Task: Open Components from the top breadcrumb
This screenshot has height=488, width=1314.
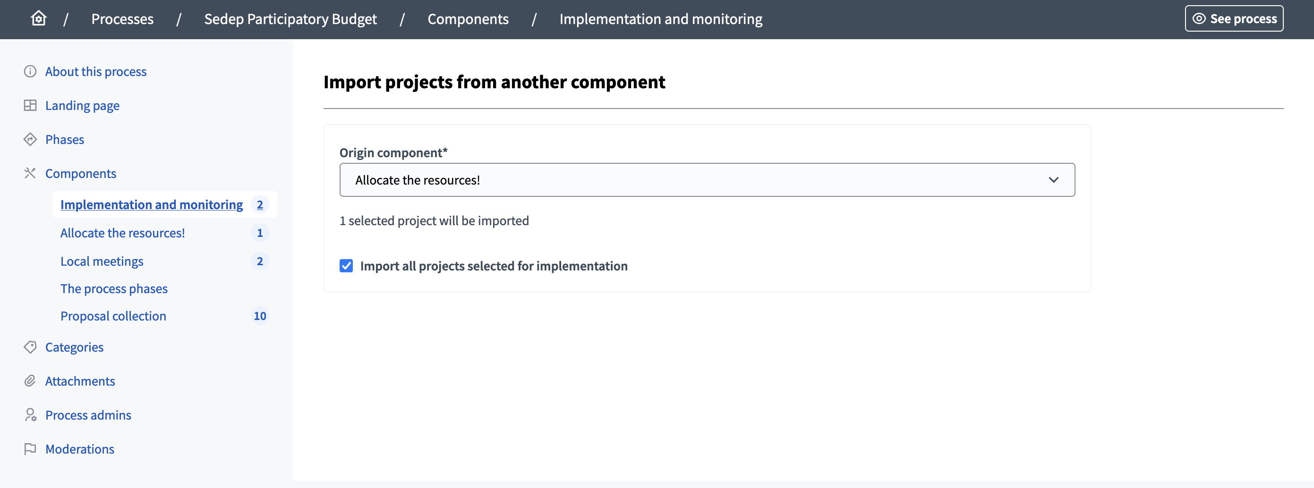Action: pyautogui.click(x=468, y=18)
